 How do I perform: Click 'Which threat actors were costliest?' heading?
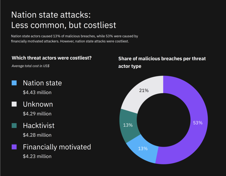coord(52,58)
